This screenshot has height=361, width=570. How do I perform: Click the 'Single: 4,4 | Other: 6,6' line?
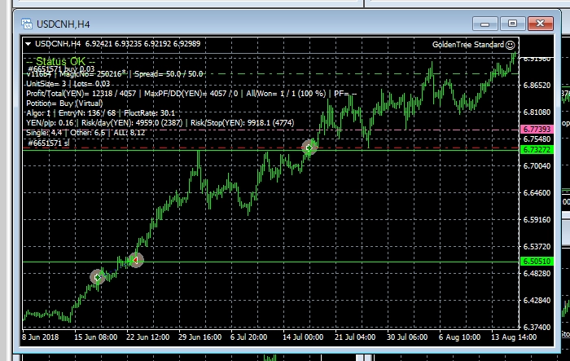tap(85, 133)
